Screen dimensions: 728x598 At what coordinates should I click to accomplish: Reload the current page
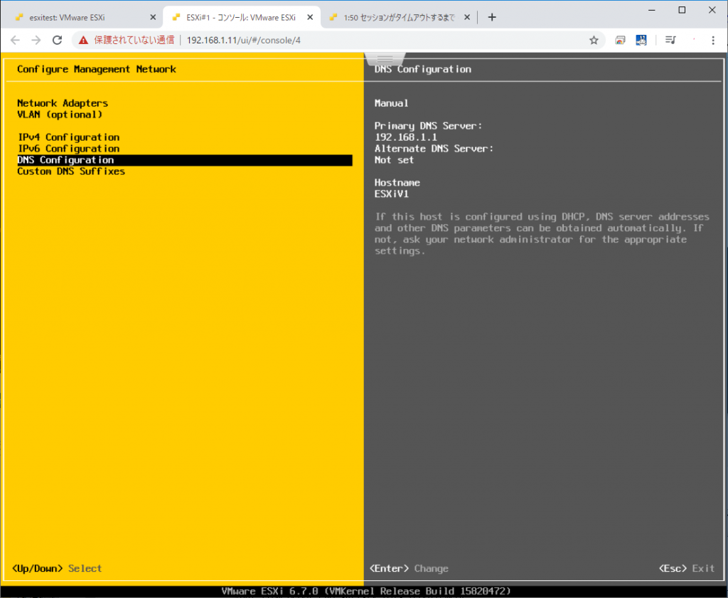click(x=57, y=41)
